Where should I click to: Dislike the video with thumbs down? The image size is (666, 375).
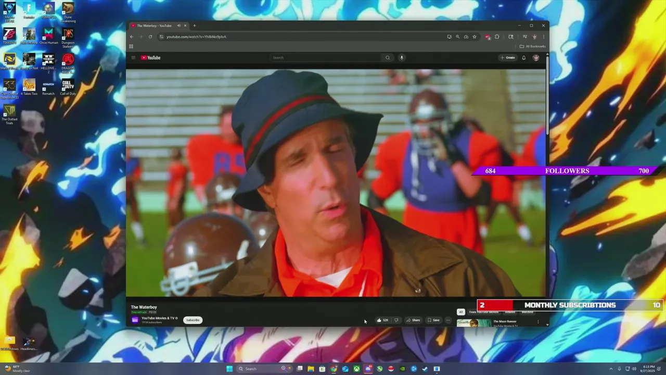[396, 320]
